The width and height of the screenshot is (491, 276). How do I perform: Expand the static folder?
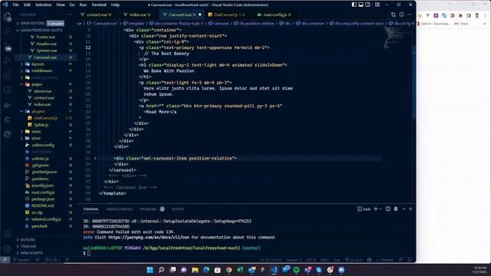pos(36,131)
